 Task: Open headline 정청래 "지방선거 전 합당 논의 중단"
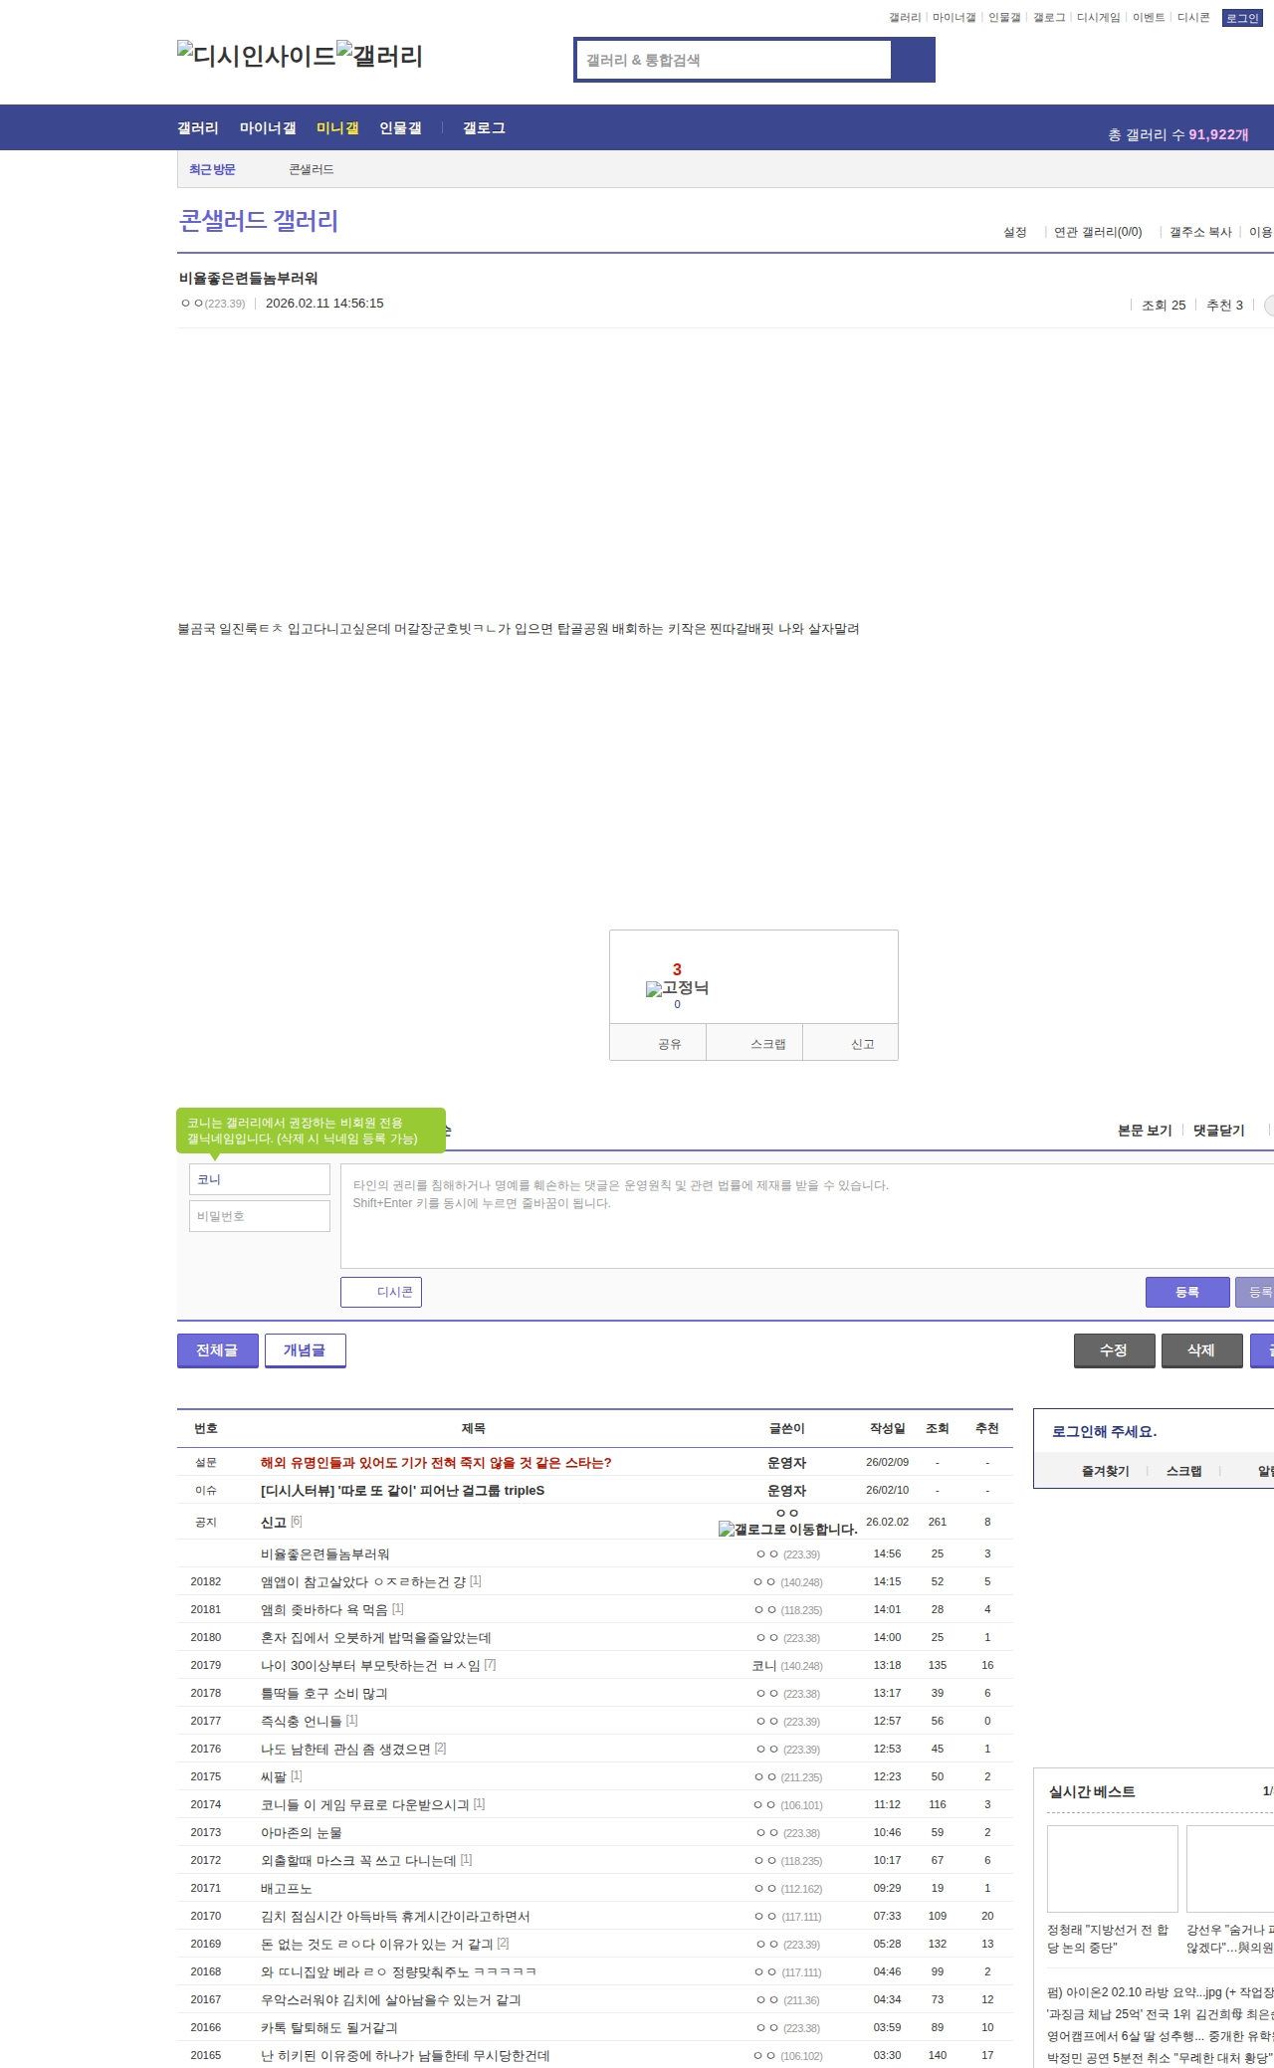(x=1108, y=1939)
